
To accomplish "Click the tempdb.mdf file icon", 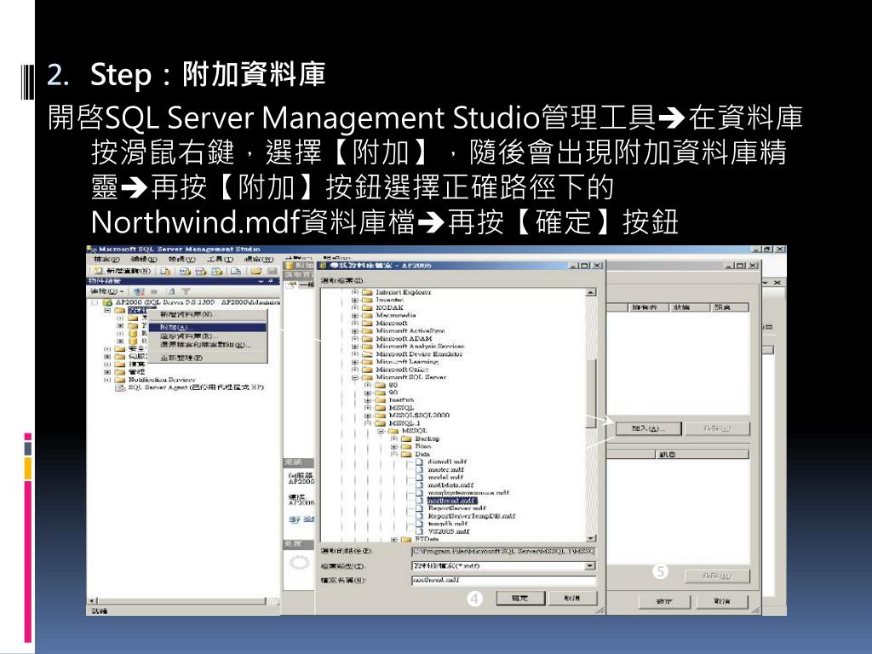I will 420,524.
